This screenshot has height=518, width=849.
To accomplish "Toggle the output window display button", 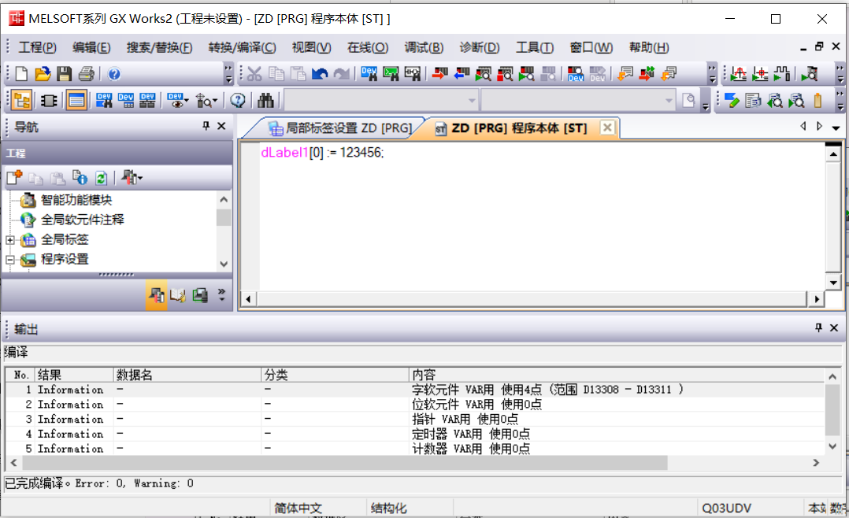I will [76, 100].
